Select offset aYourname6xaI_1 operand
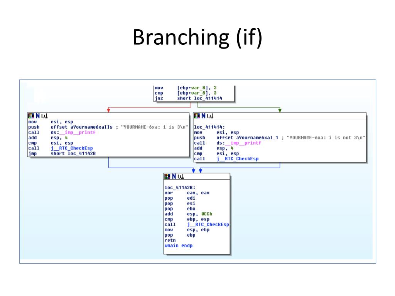This screenshot has height=296, width=395. coord(247,138)
